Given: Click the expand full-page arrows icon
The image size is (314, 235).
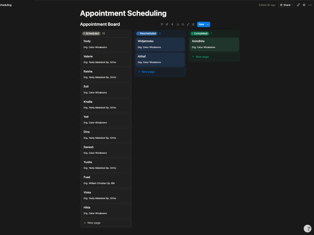Looking at the screenshot, I should [188, 24].
